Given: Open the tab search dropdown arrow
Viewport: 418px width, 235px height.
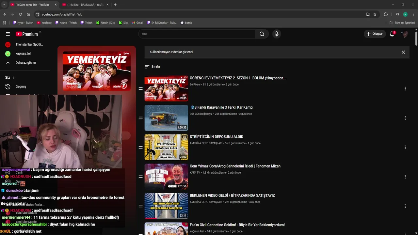Looking at the screenshot, I should 4,5.
